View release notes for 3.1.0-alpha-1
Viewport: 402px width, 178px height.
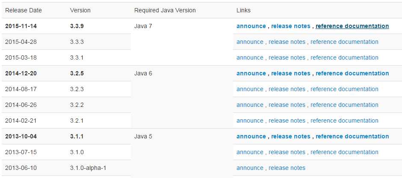pyautogui.click(x=287, y=168)
